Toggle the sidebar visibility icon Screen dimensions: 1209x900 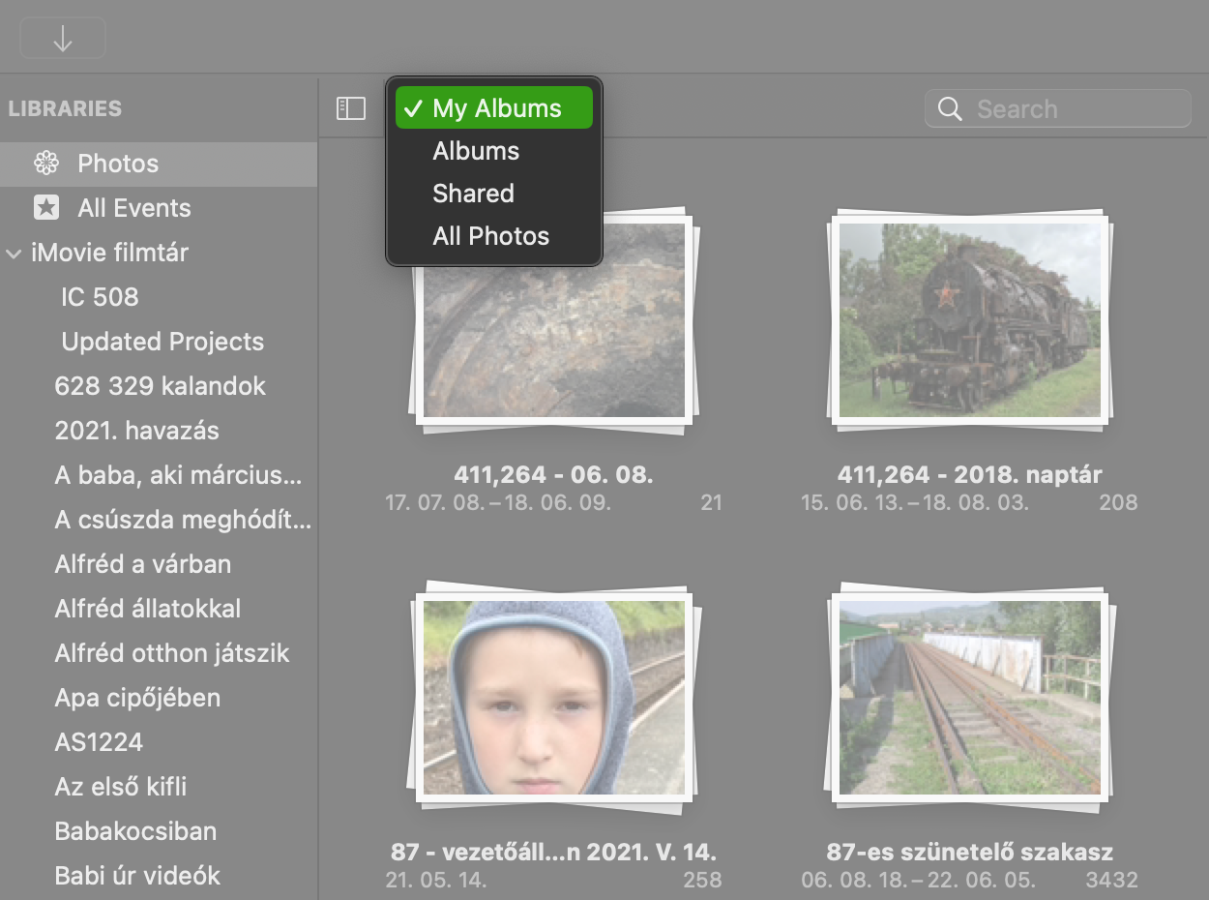click(351, 108)
